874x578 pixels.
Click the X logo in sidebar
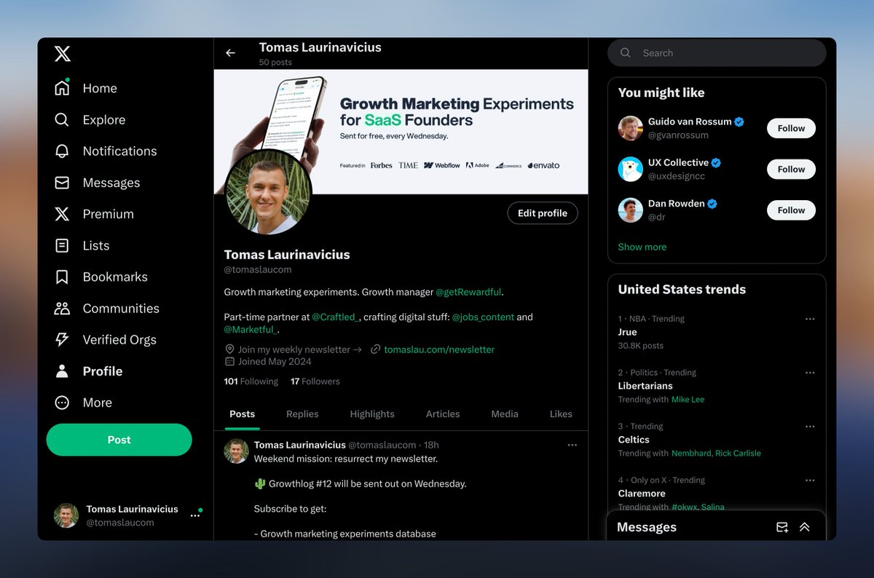[63, 54]
